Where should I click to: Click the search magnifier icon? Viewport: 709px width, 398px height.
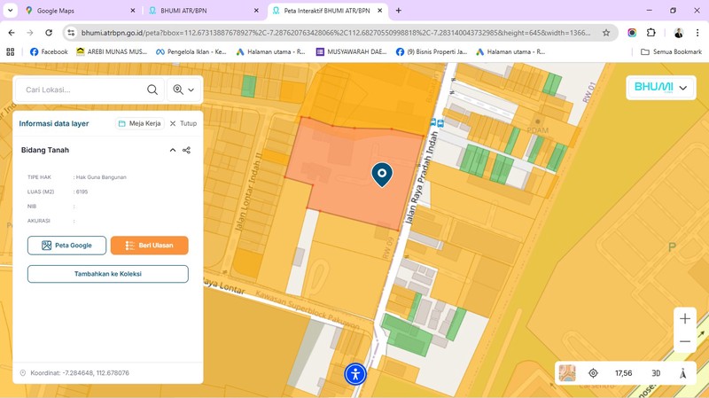(152, 90)
